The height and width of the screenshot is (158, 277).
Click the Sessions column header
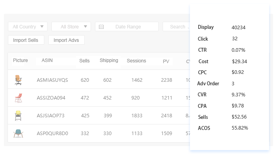(137, 61)
